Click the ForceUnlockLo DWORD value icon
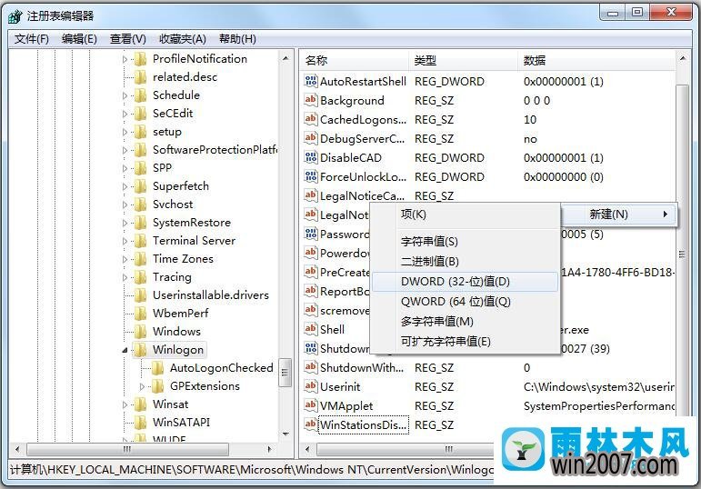Viewport: 701px width, 489px height. (311, 176)
